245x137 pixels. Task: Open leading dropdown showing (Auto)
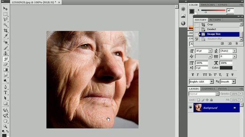(234, 51)
